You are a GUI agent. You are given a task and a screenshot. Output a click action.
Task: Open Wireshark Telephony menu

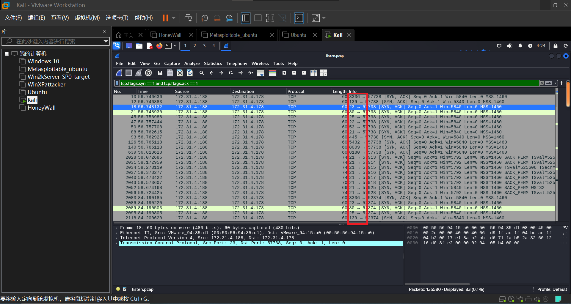237,64
